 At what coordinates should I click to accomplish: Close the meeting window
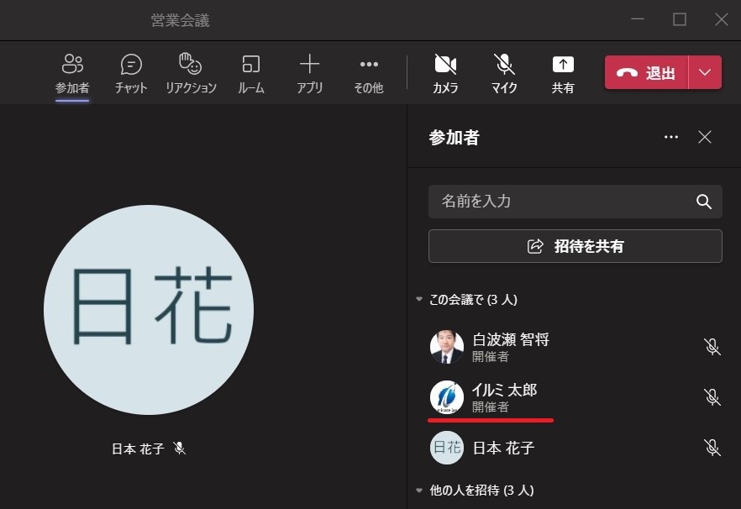point(721,19)
